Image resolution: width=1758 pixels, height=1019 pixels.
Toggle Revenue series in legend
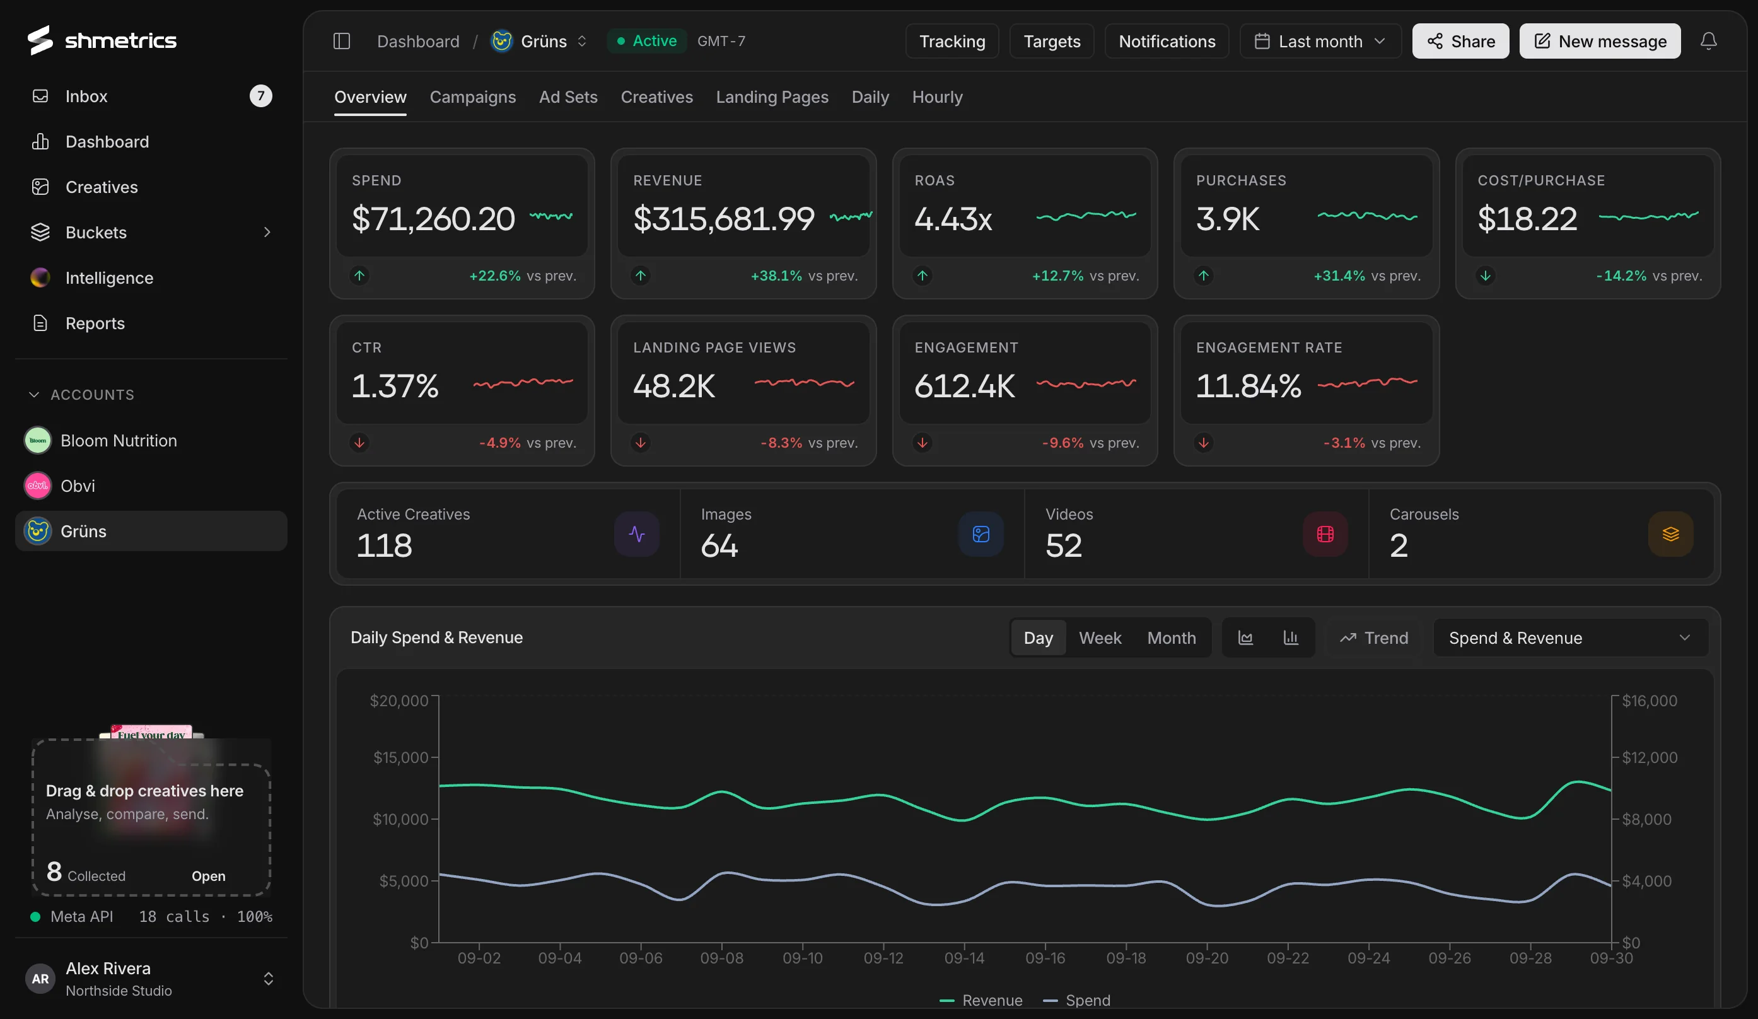click(980, 1000)
